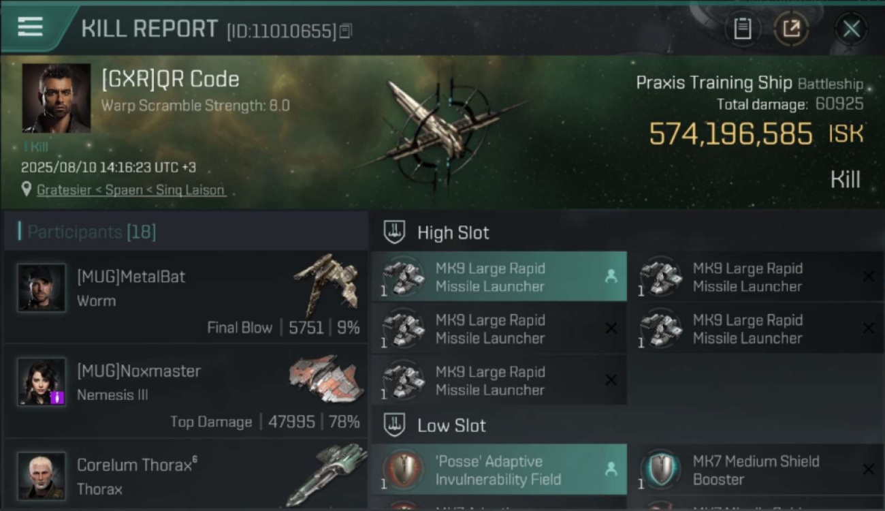Click Noxmaster's purple info badge

click(x=57, y=397)
